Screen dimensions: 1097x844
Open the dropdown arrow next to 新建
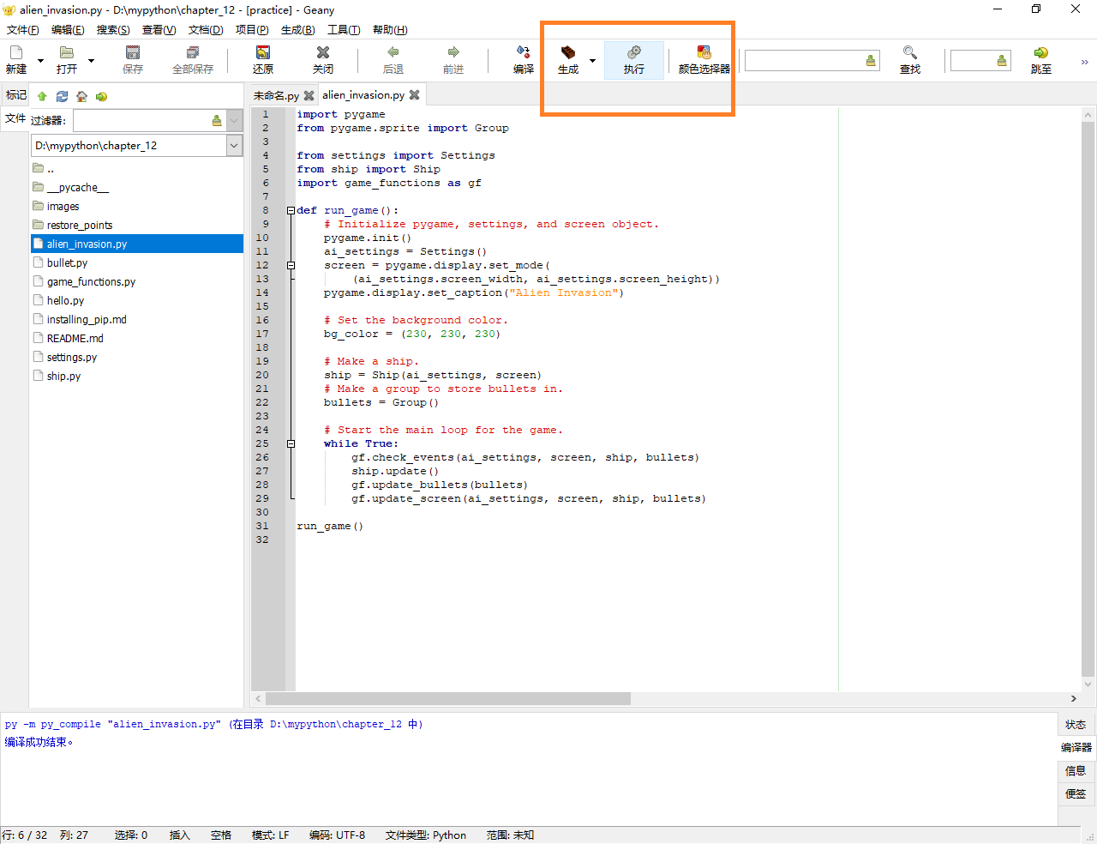pyautogui.click(x=40, y=61)
